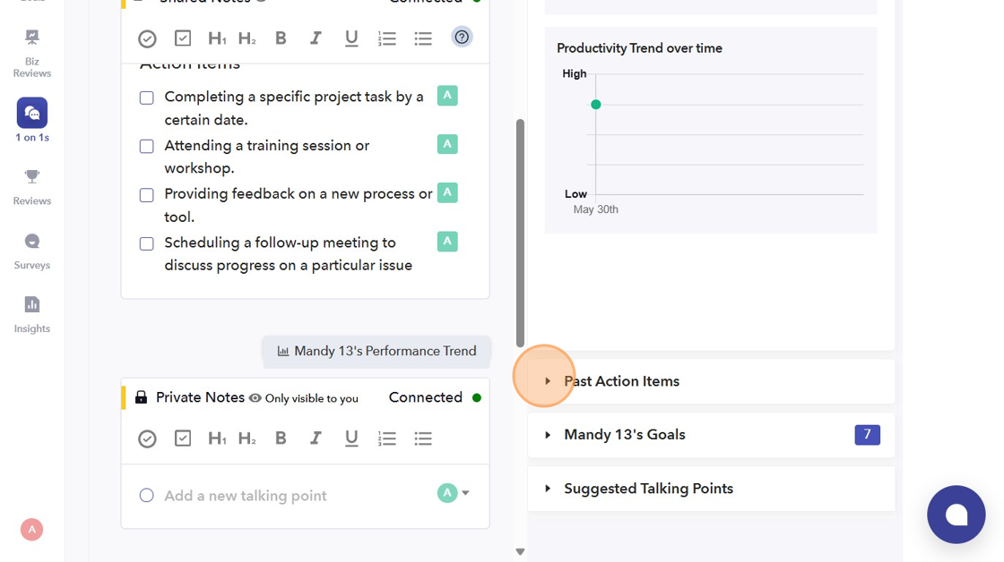Screen dimensions: 1004x562
Task: Open Insights in sidebar
Action: click(x=32, y=313)
